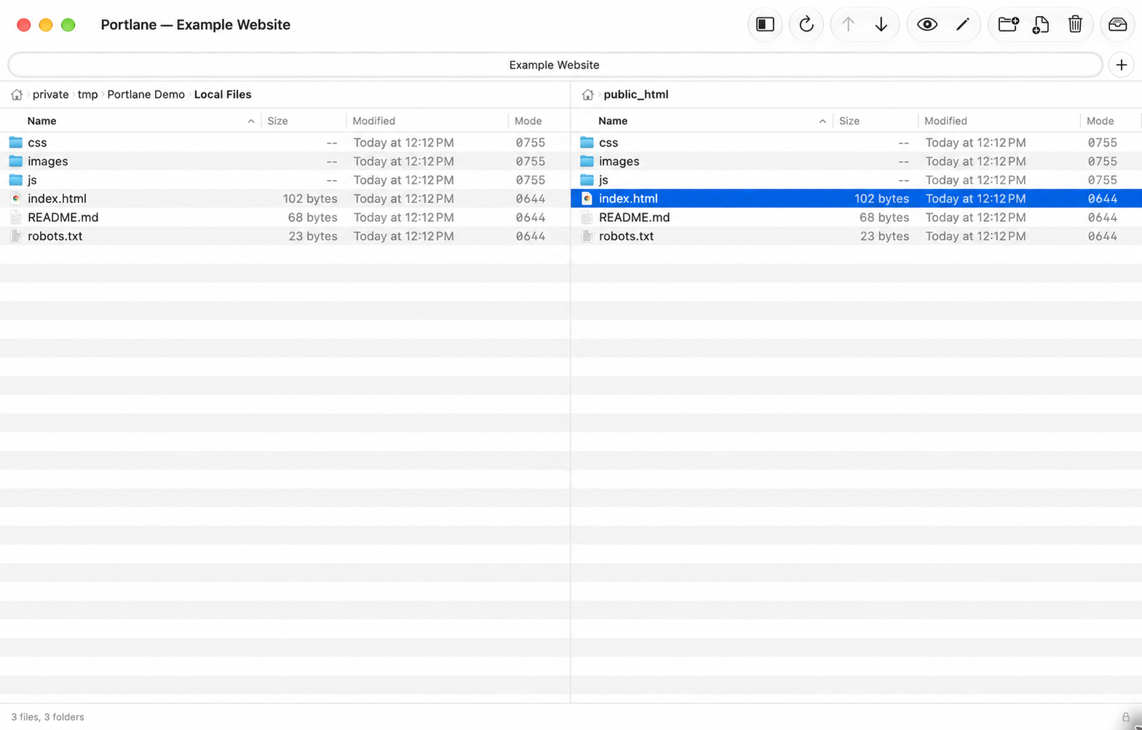This screenshot has height=730, width=1142.
Task: Click the trash delete icon
Action: coord(1075,25)
